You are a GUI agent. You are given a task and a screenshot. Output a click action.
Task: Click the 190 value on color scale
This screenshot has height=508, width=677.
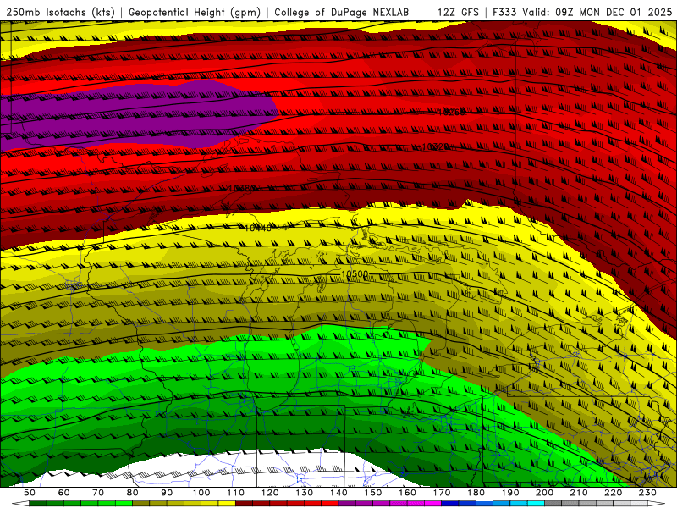coord(510,493)
